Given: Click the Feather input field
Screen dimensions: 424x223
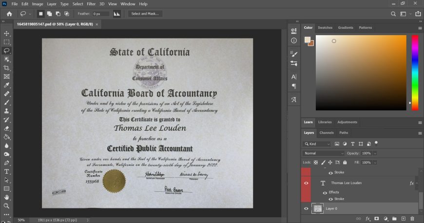Looking at the screenshot, I should [x=101, y=14].
